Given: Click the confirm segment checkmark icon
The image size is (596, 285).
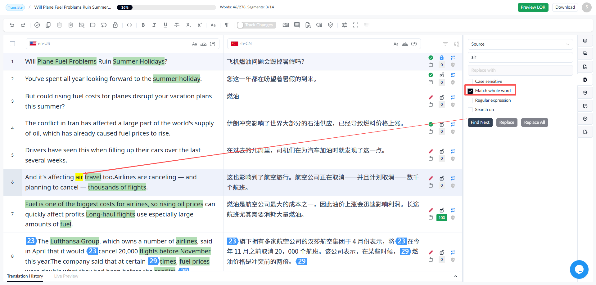Looking at the screenshot, I should (37, 25).
